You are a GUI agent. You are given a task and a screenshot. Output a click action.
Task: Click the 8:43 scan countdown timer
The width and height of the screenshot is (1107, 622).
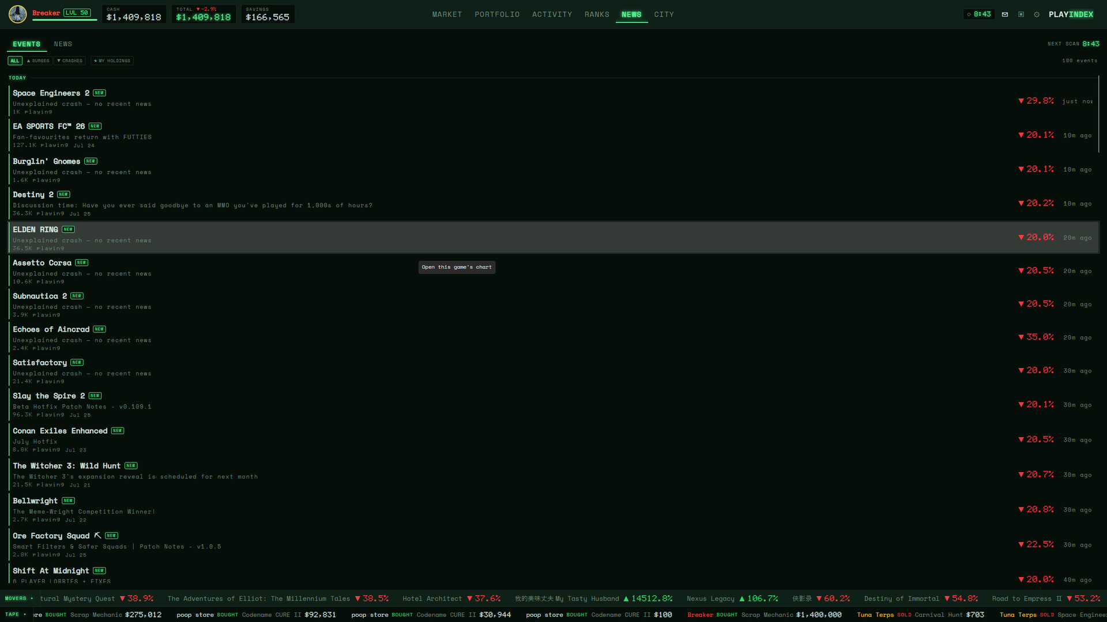(x=978, y=14)
